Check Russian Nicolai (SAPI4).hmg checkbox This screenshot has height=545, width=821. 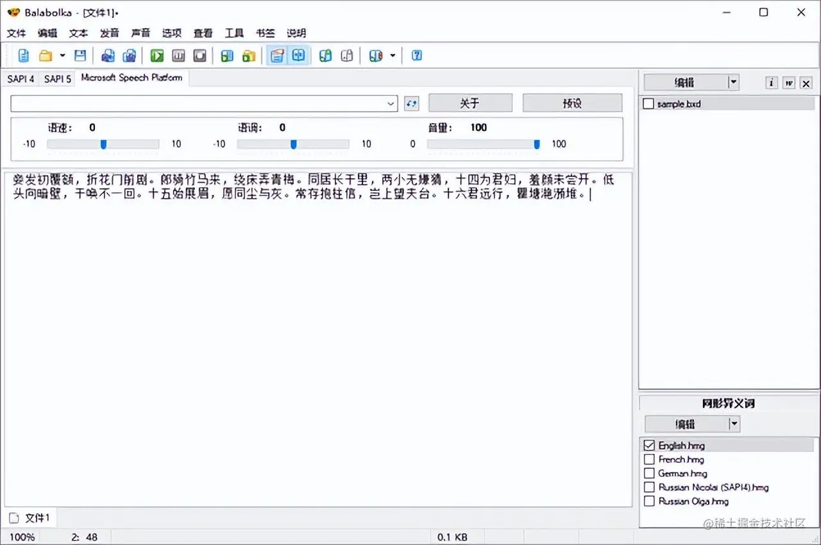pos(649,487)
